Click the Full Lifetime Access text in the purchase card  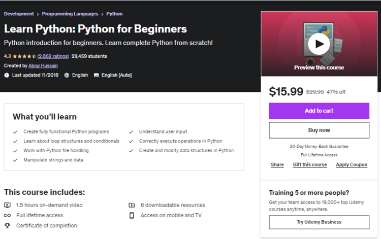pos(319,155)
